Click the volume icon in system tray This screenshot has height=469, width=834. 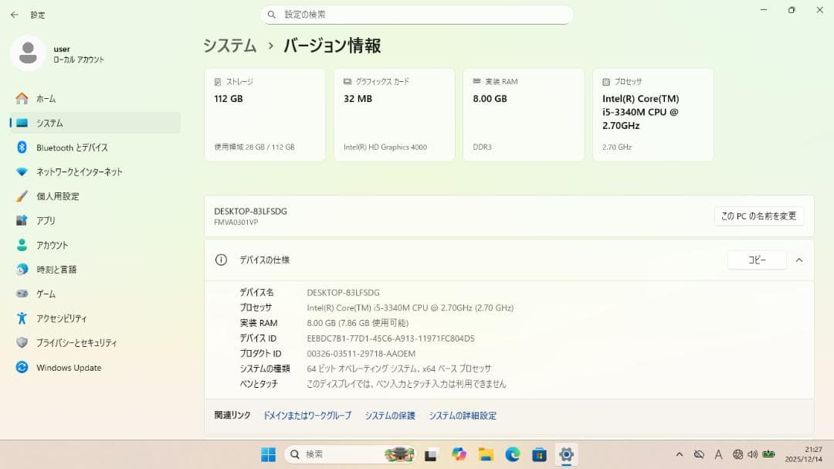click(753, 454)
